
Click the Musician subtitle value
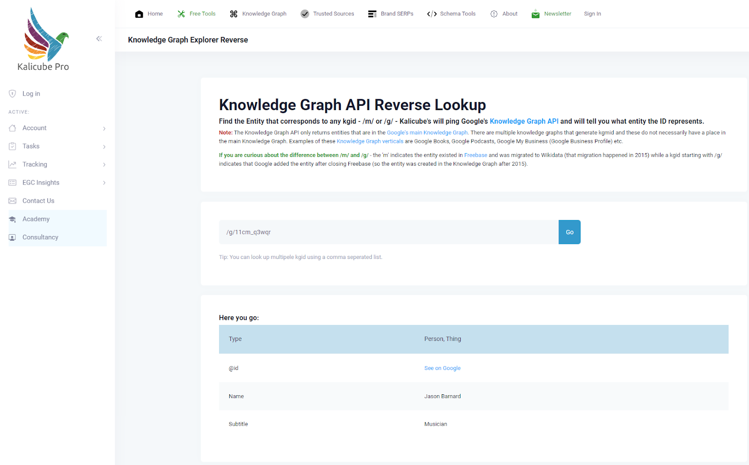coord(435,424)
